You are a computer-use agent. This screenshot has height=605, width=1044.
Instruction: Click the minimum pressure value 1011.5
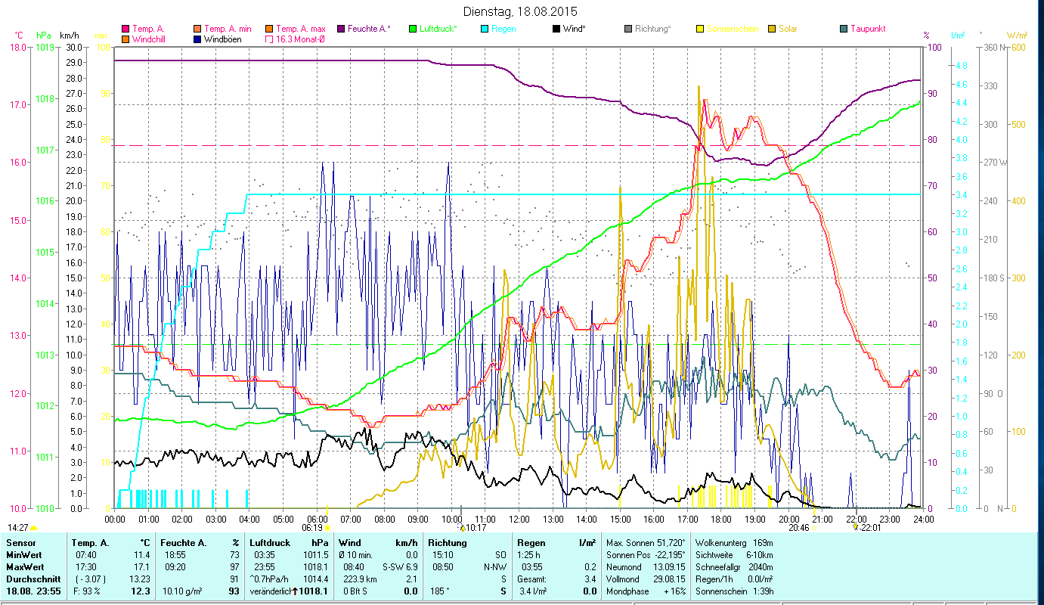click(x=315, y=555)
